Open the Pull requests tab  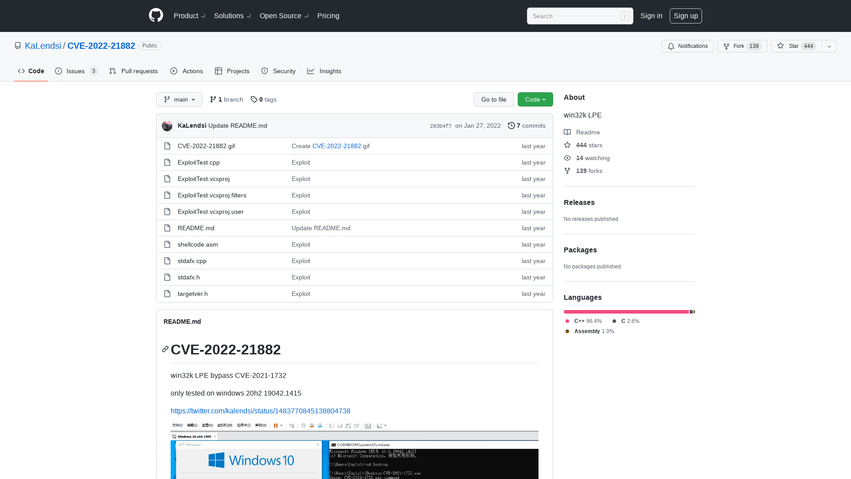coord(133,71)
